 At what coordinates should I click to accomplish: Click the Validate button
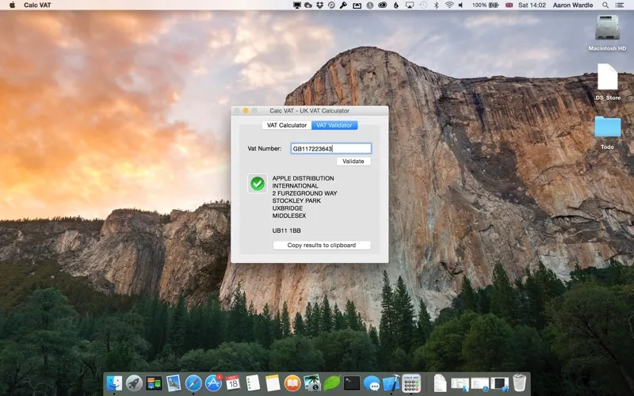coord(353,162)
